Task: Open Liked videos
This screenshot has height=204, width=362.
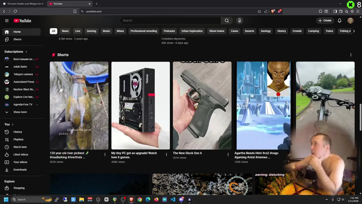Action: (22, 154)
